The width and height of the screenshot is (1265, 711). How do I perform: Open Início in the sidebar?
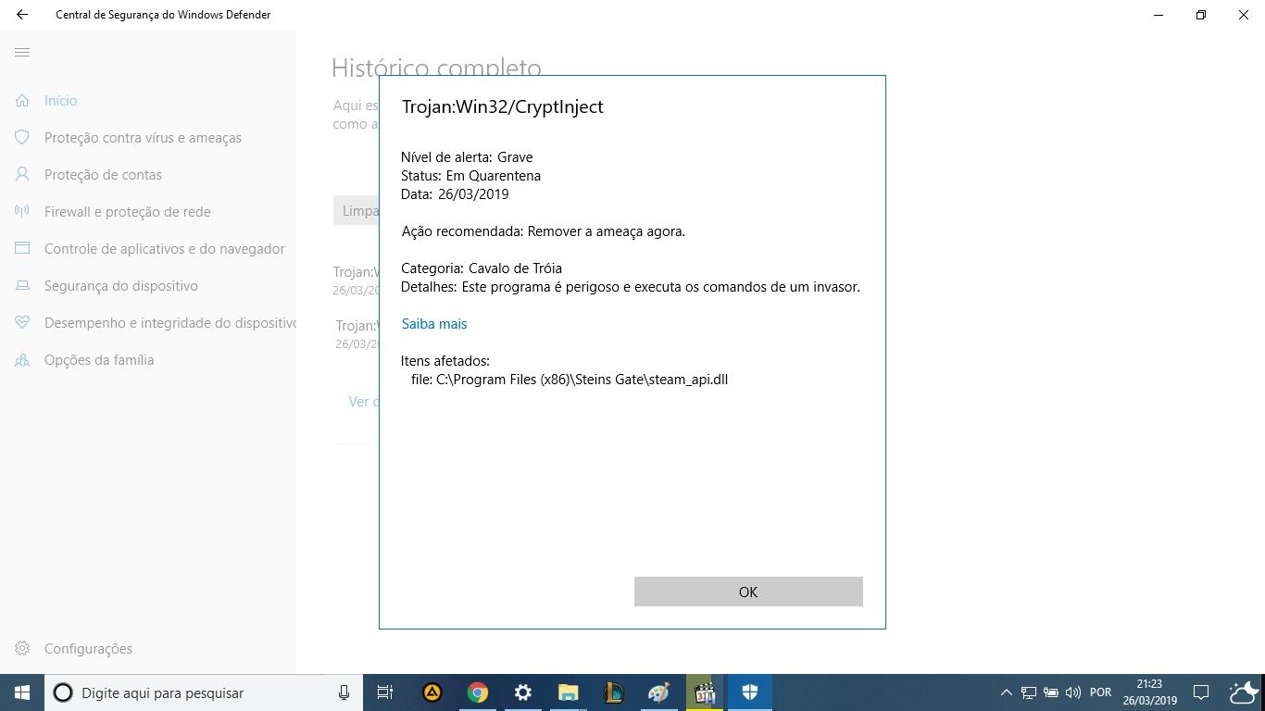coord(60,100)
